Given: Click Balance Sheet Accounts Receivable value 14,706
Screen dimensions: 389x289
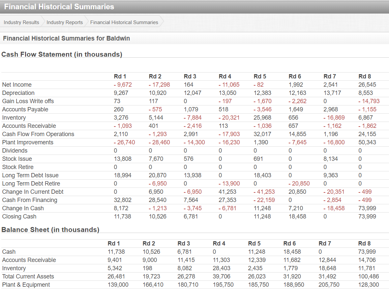Looking at the screenshot, I should 367,260.
